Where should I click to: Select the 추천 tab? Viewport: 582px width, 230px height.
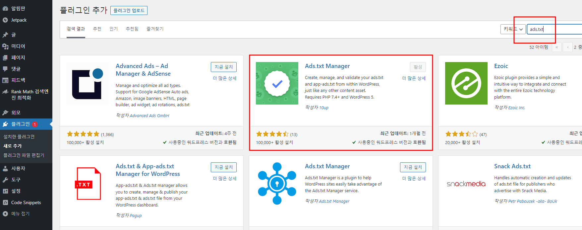(x=97, y=29)
